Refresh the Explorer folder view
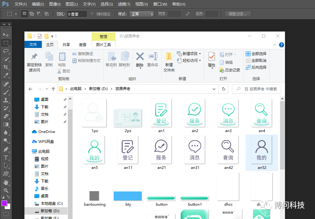 (223, 89)
